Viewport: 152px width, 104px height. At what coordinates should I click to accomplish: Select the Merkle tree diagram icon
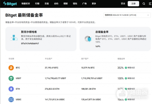pos(14,37)
